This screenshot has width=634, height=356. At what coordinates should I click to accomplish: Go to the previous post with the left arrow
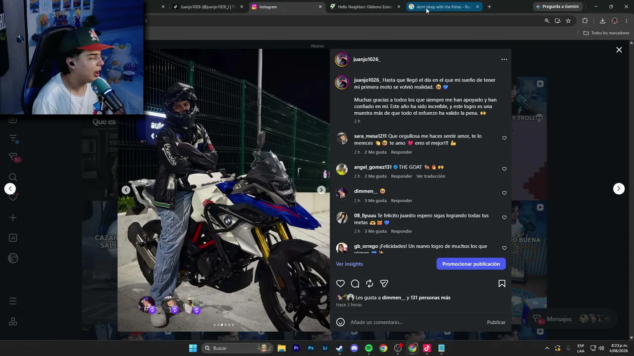point(10,188)
